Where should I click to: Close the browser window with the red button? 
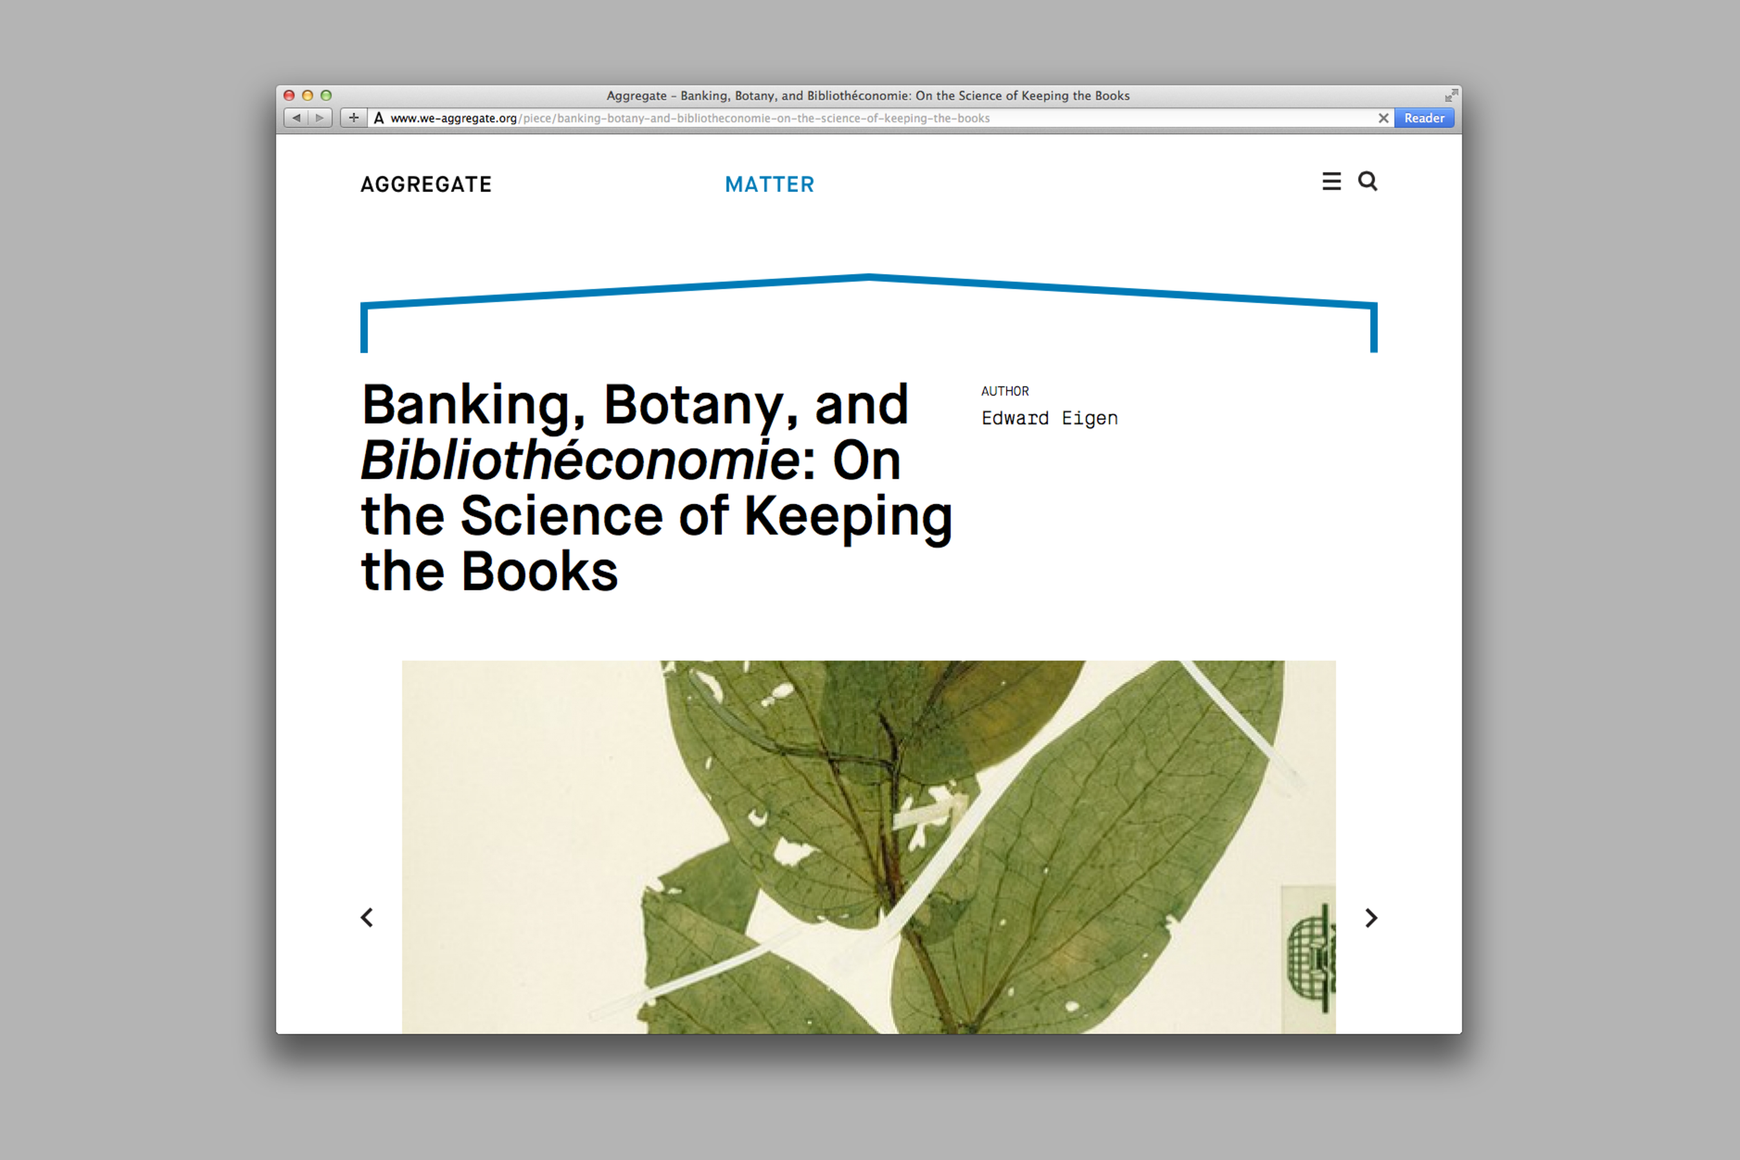289,95
